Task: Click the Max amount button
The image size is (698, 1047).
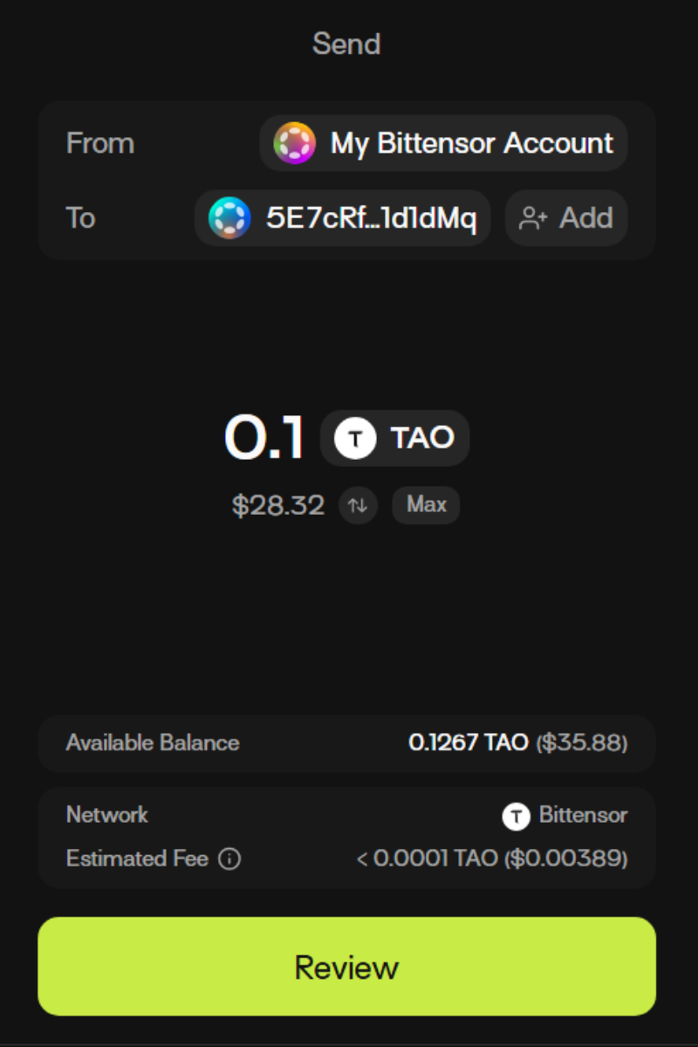Action: pos(426,505)
